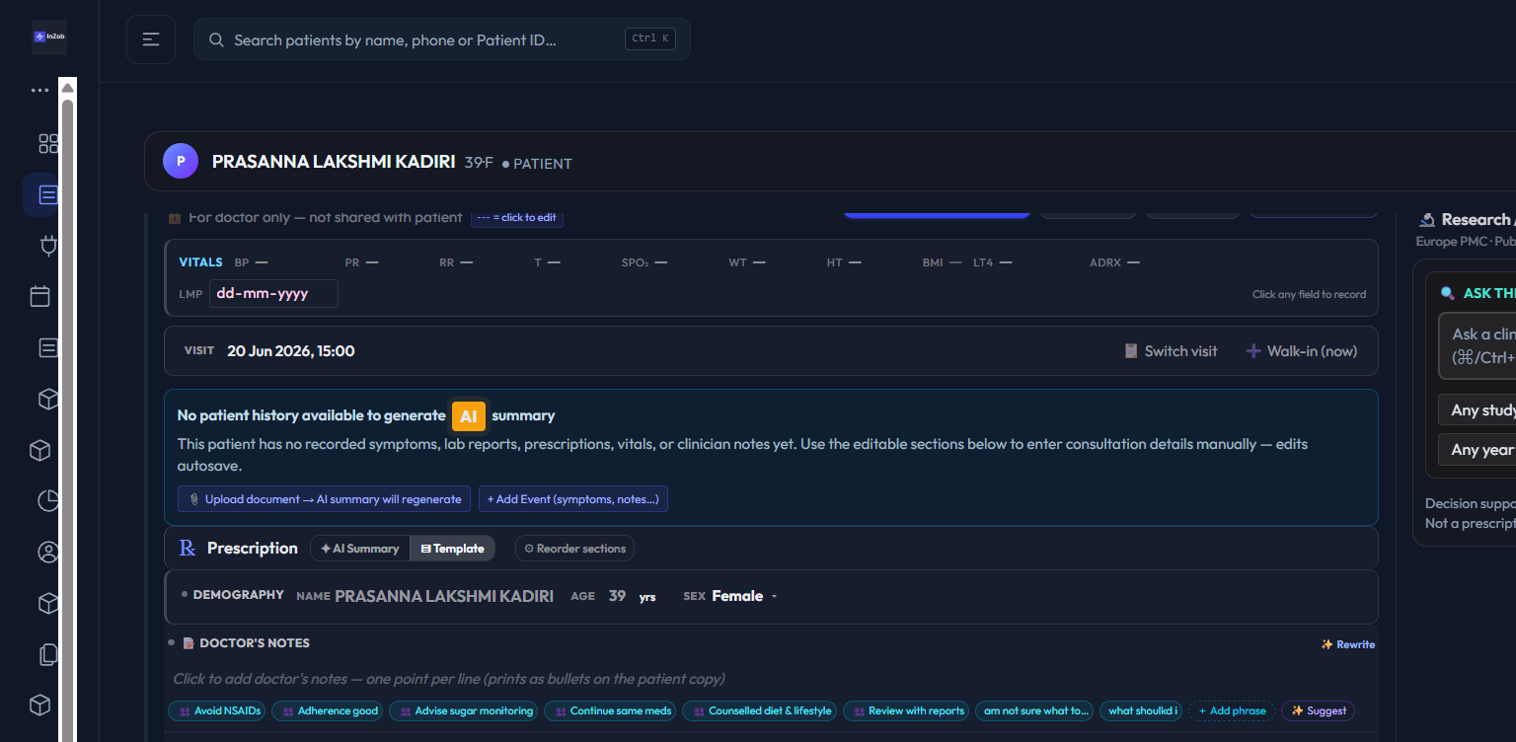Switch to Template view
1516x742 pixels.
(452, 549)
